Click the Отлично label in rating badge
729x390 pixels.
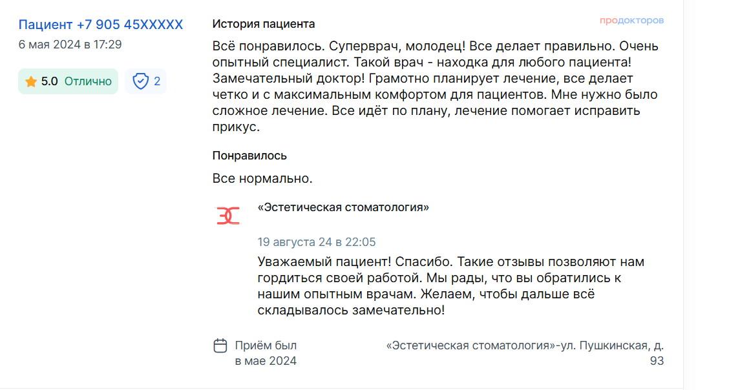coord(88,81)
